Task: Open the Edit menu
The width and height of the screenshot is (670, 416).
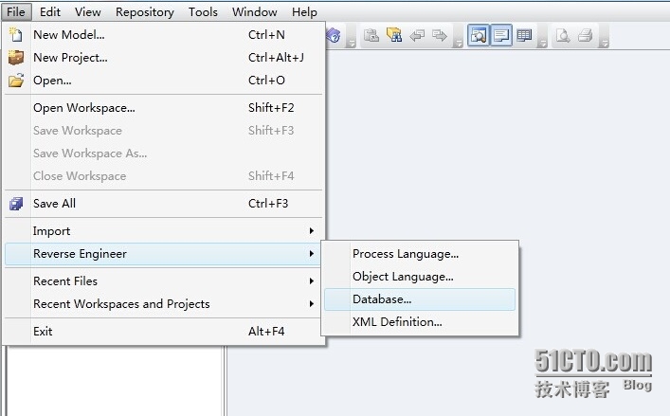Action: pos(50,12)
